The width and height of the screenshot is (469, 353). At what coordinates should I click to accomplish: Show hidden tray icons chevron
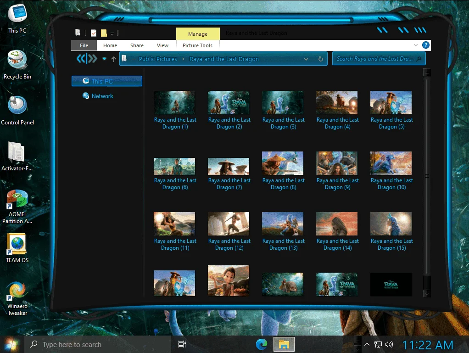click(x=367, y=344)
